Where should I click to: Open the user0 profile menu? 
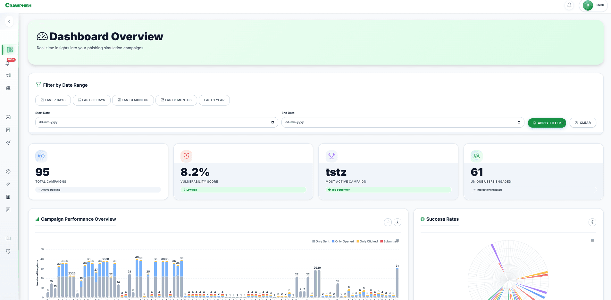point(593,5)
